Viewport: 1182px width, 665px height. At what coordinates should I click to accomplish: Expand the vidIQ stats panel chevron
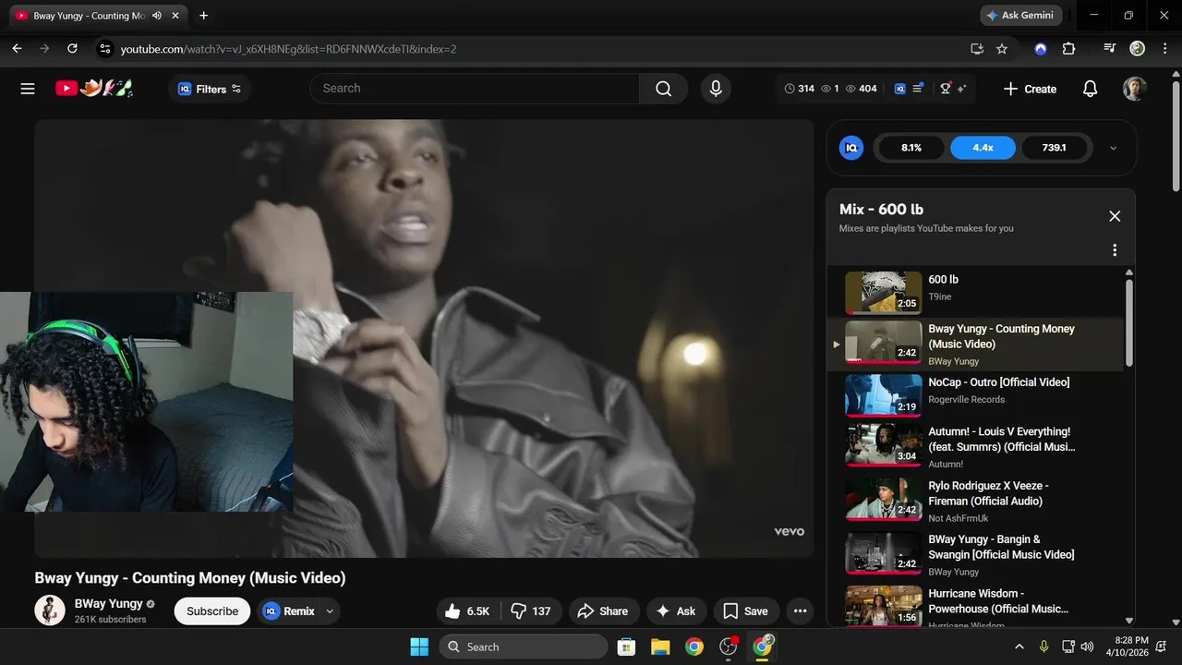click(x=1114, y=148)
